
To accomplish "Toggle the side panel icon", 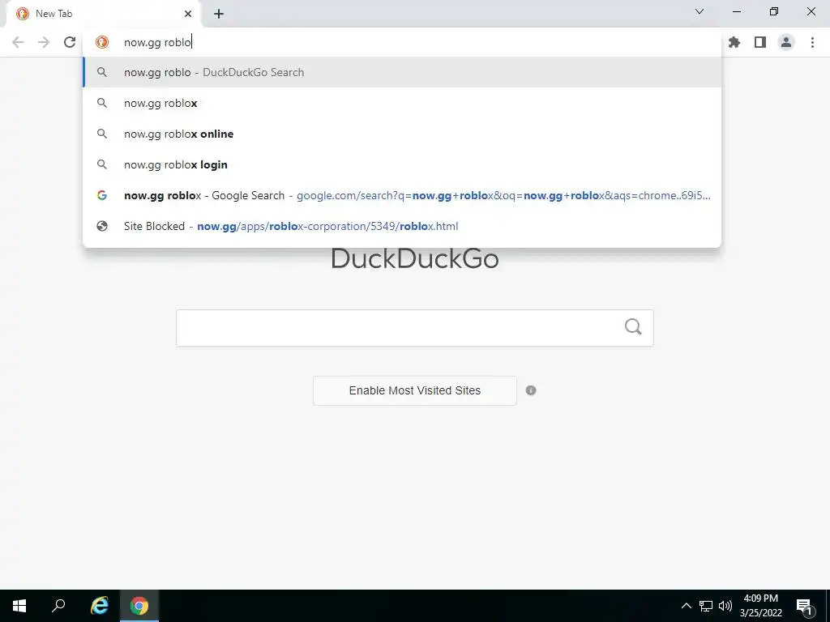I will 760,42.
